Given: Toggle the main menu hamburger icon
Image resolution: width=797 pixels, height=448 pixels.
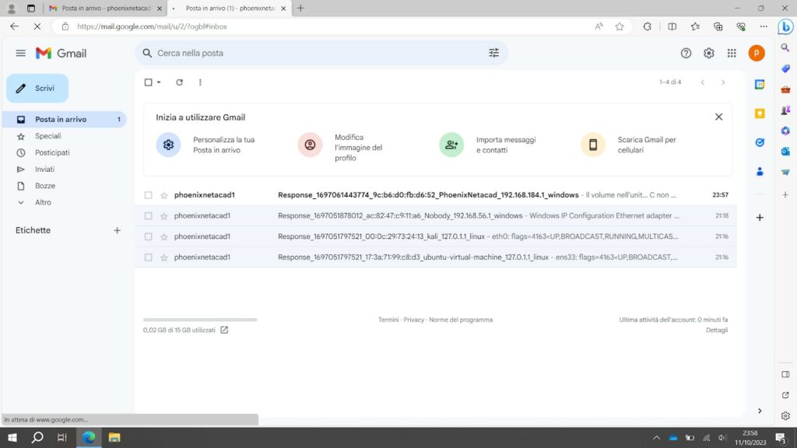Looking at the screenshot, I should [21, 53].
